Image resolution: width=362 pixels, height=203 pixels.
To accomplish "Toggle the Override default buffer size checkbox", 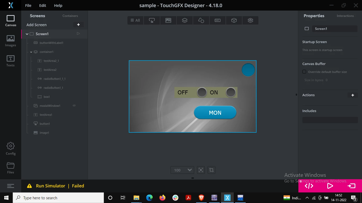I will [304, 72].
